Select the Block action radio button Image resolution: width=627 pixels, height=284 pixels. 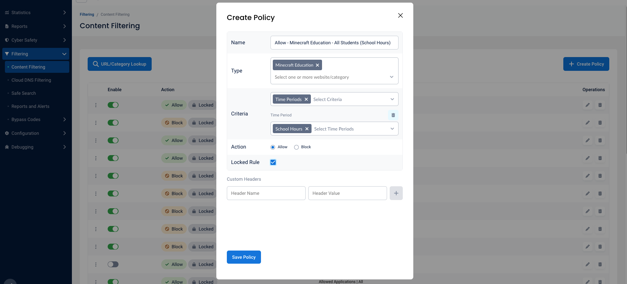pos(296,147)
